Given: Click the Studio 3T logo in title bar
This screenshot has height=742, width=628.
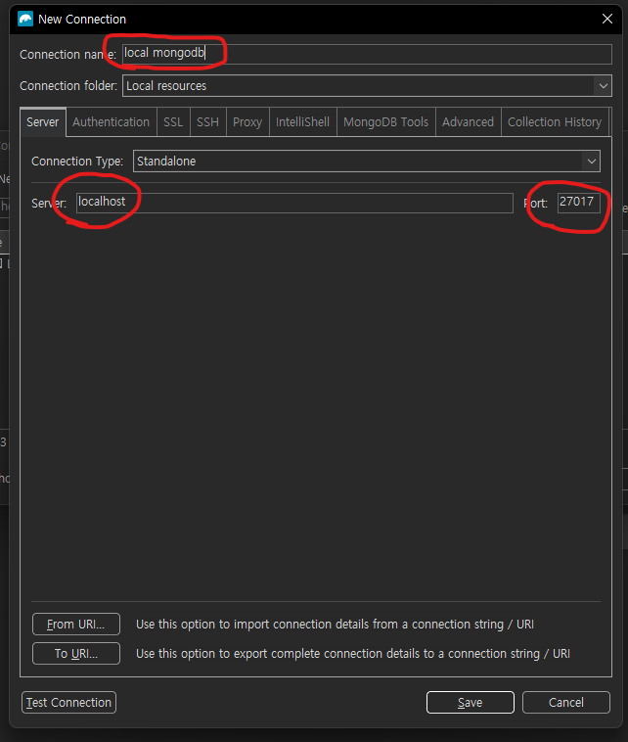Looking at the screenshot, I should pyautogui.click(x=25, y=19).
